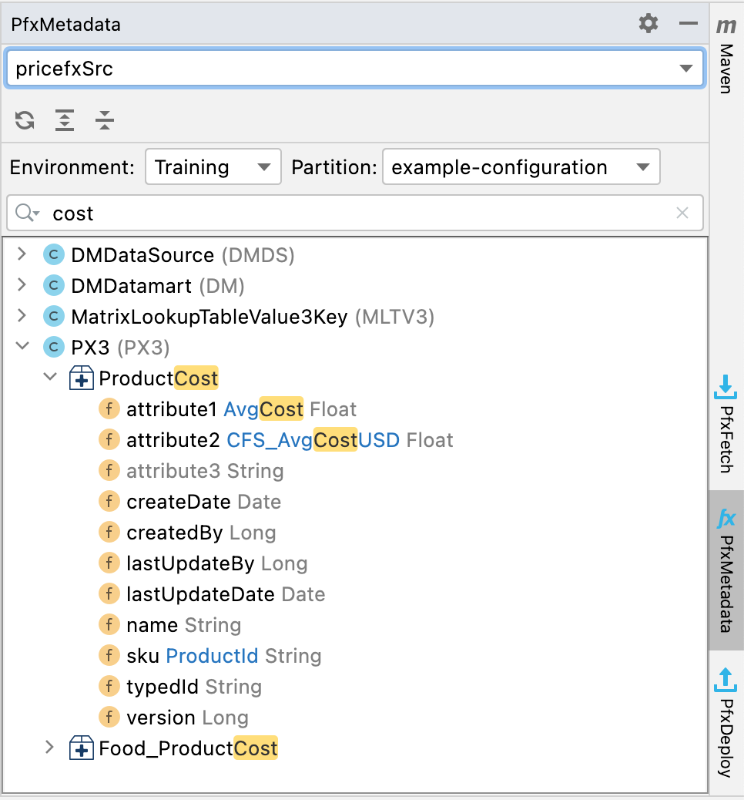Open the Environment Training dropdown

[213, 167]
